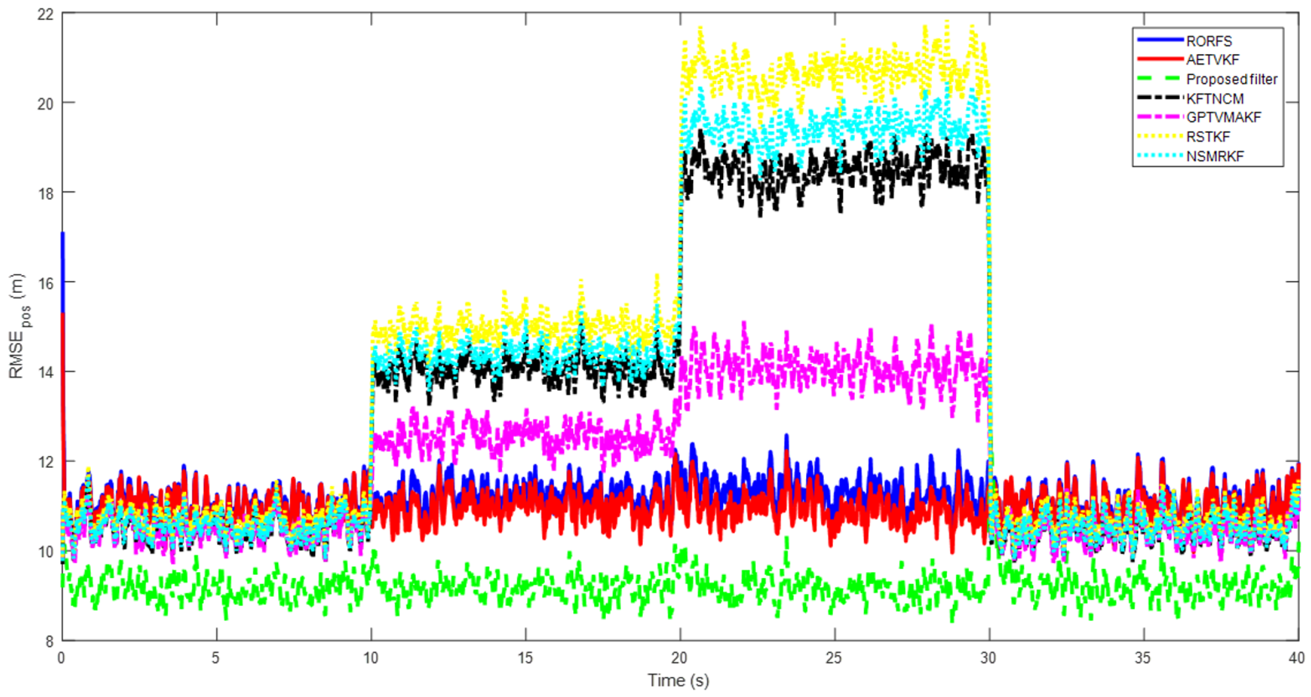Click the GPTVMAKF legend label
Viewport: 1311px width, 697px height.
1223,117
